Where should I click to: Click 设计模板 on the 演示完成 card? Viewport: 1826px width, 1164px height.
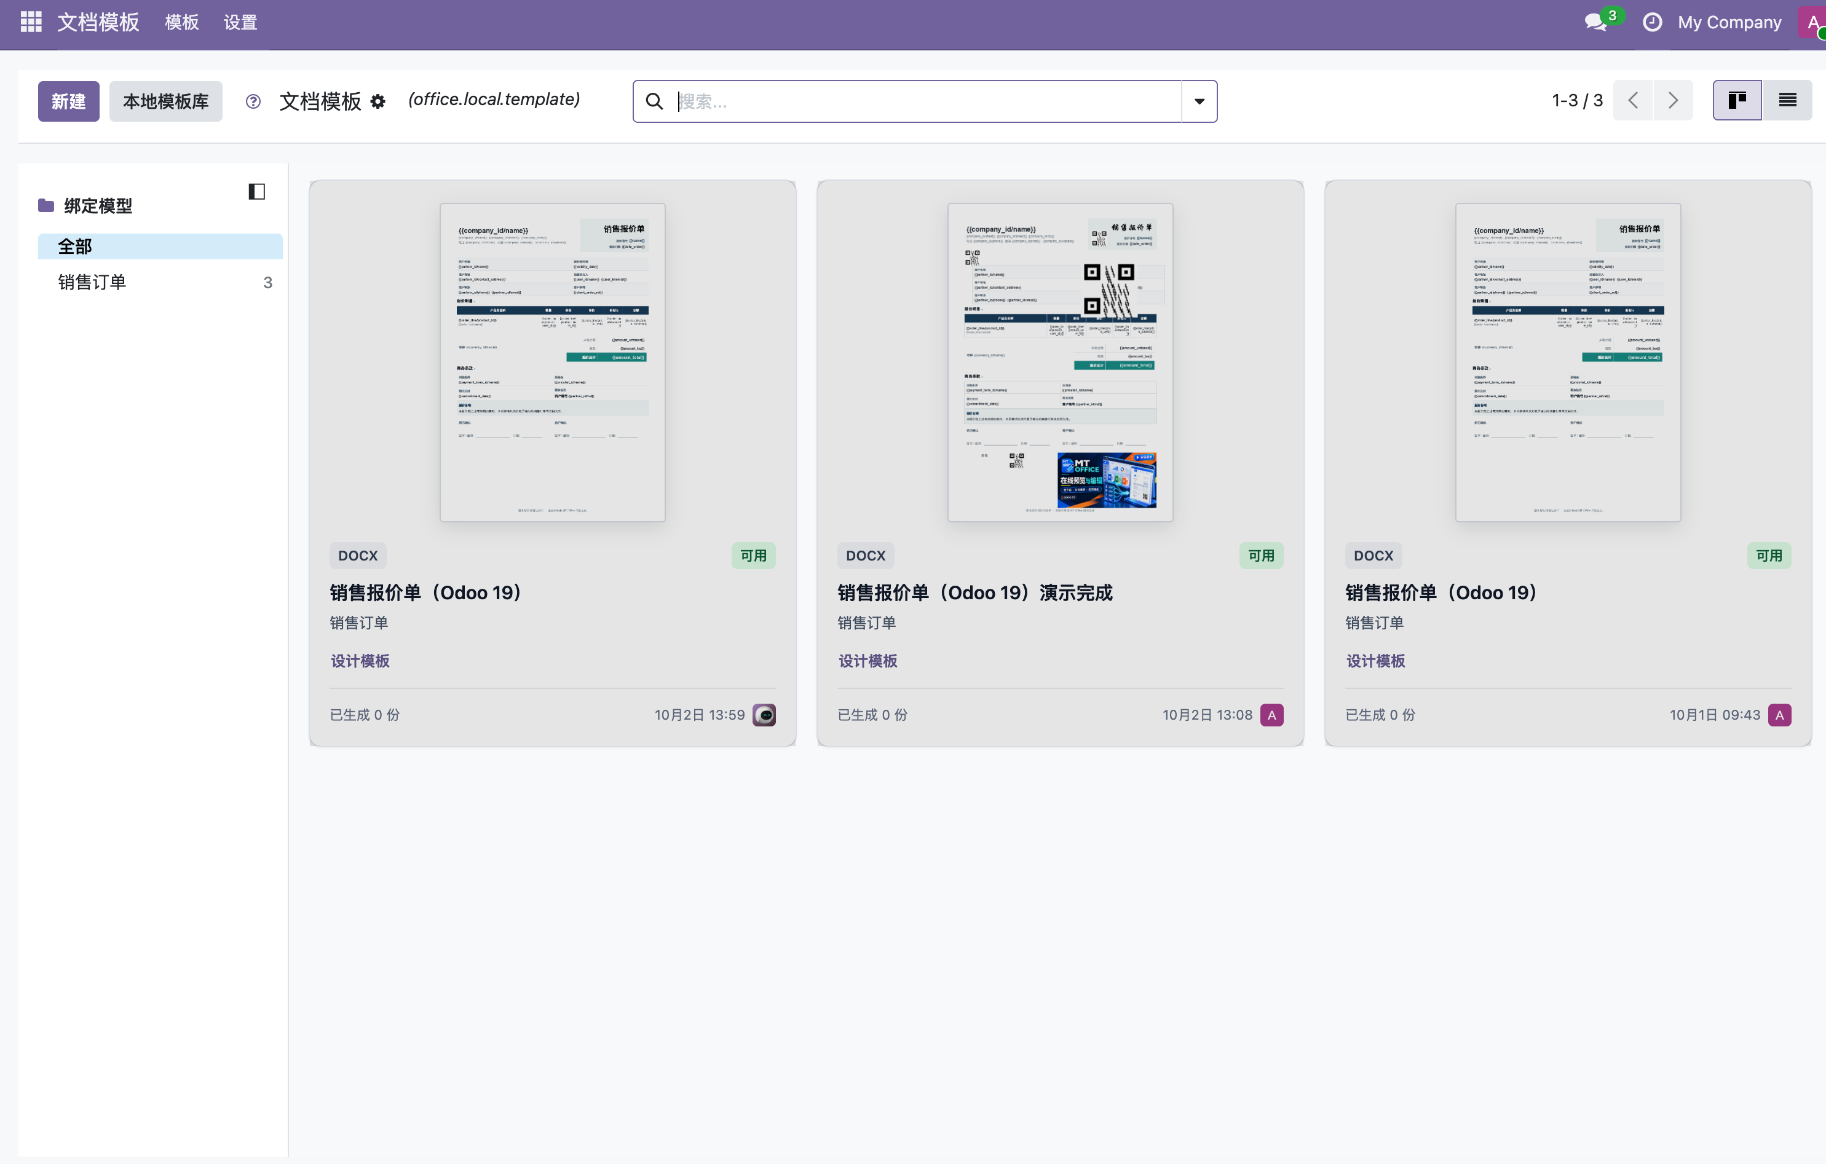[x=868, y=660]
